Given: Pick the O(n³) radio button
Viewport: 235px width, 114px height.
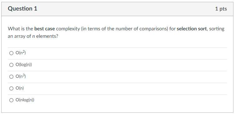Looking at the screenshot, I should pyautogui.click(x=12, y=77).
